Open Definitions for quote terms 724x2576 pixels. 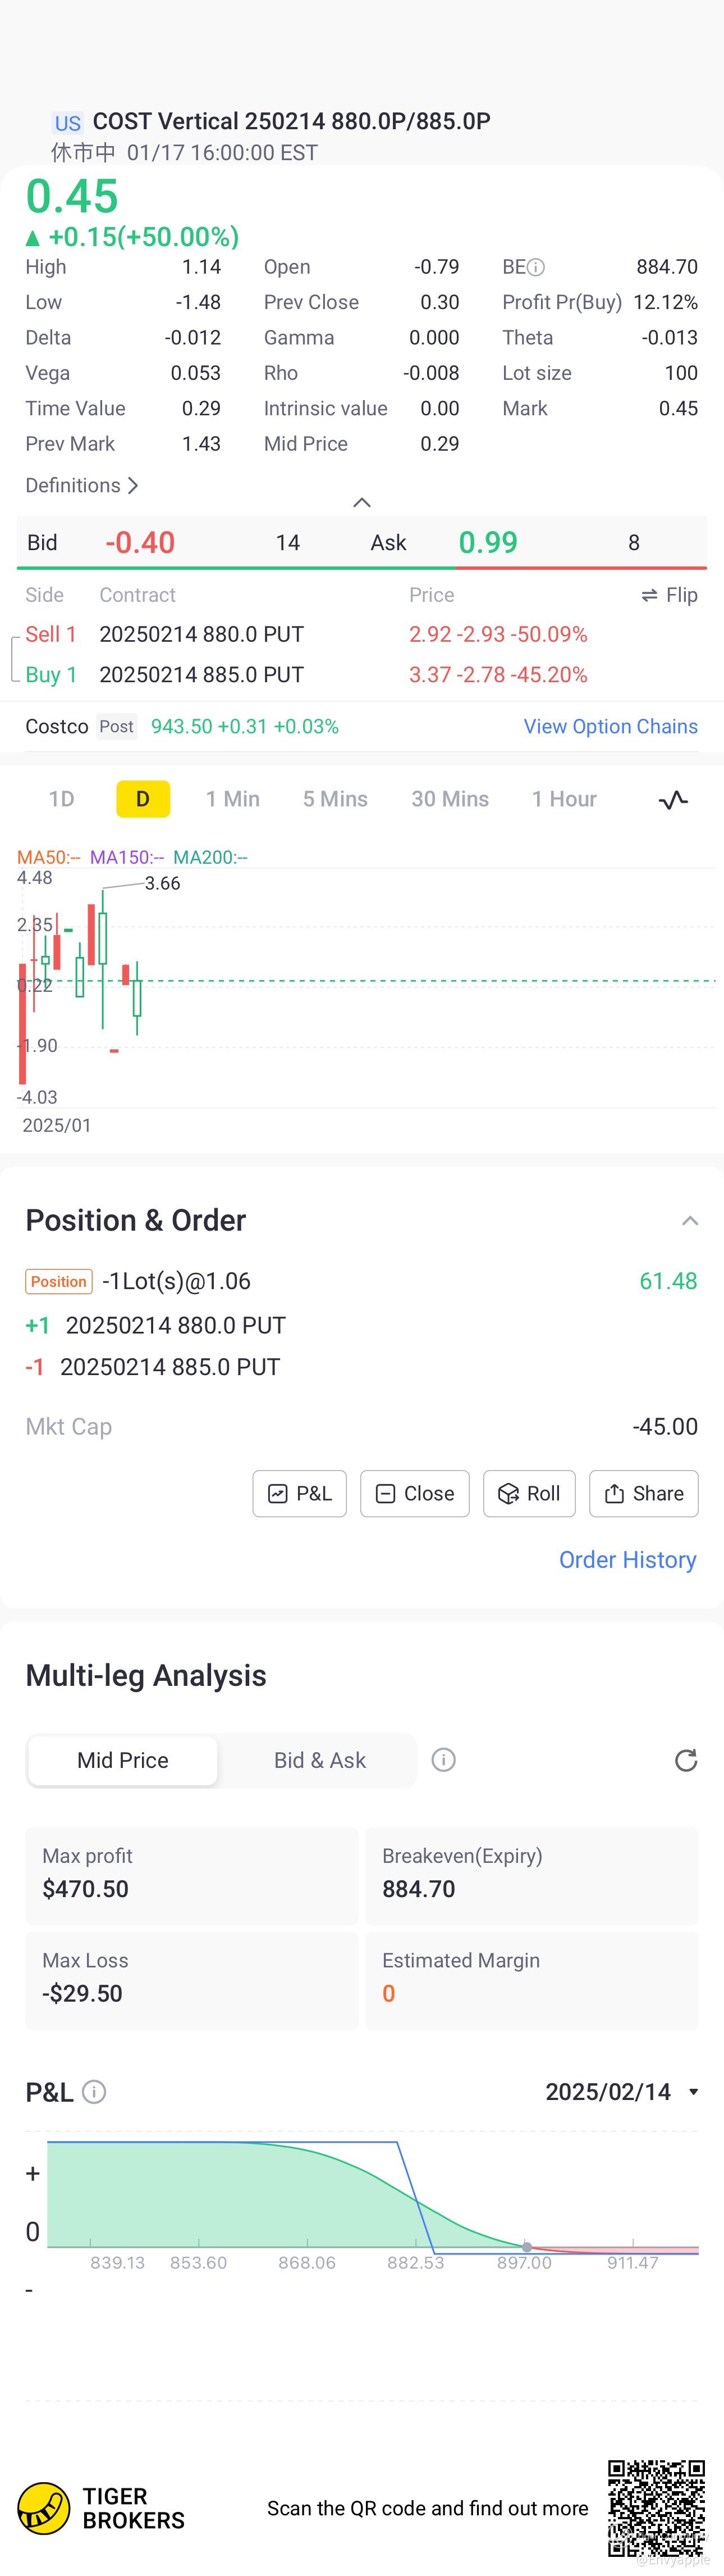[82, 485]
